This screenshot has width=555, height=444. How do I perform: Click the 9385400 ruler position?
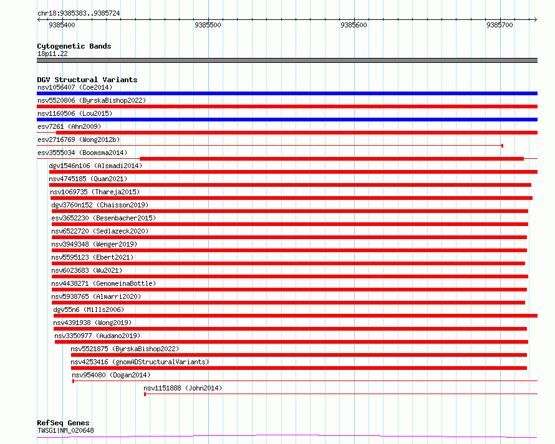tap(62, 25)
